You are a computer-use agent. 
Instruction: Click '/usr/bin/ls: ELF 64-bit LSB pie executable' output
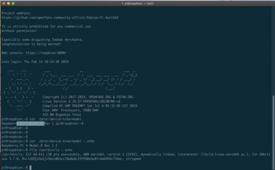coord(136,154)
